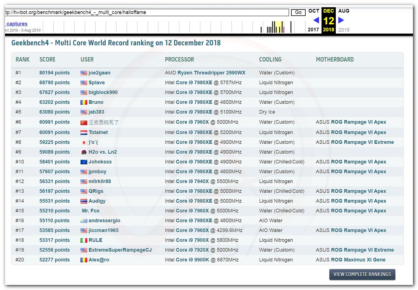Open the Ryzen Threadripper 2990WX processor link
Image resolution: width=418 pixels, height=290 pixels.
[x=211, y=73]
